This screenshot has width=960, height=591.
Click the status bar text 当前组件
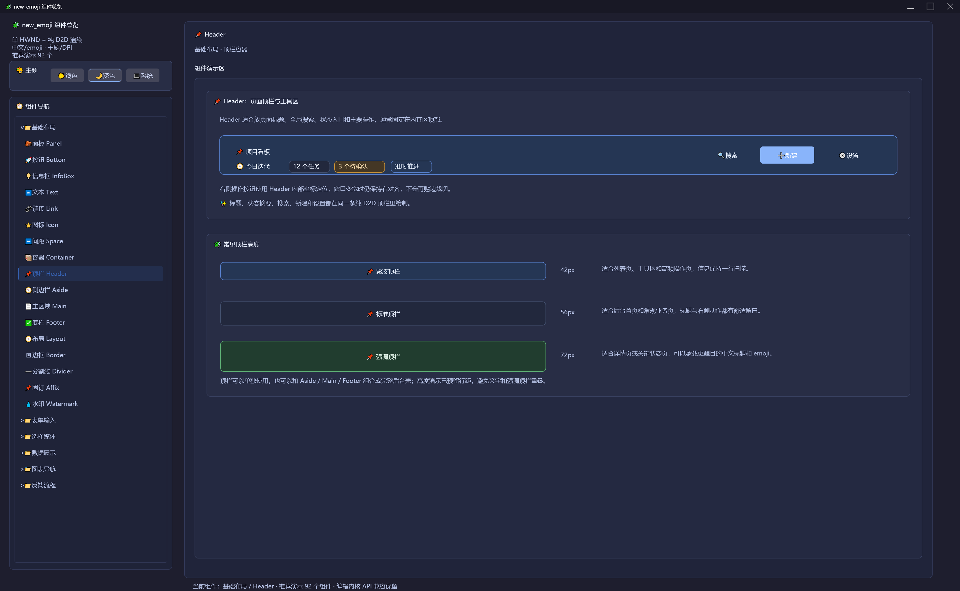tap(295, 586)
